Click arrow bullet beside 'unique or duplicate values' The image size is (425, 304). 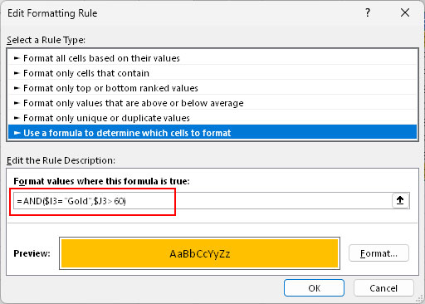[17, 118]
